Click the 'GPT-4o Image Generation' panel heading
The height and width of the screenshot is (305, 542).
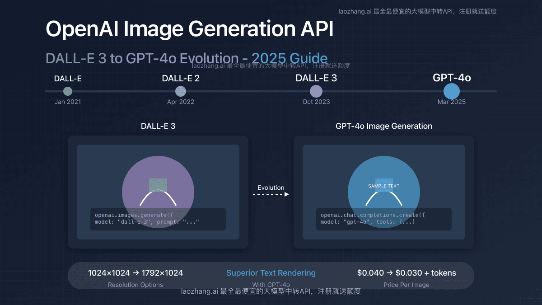pyautogui.click(x=384, y=126)
